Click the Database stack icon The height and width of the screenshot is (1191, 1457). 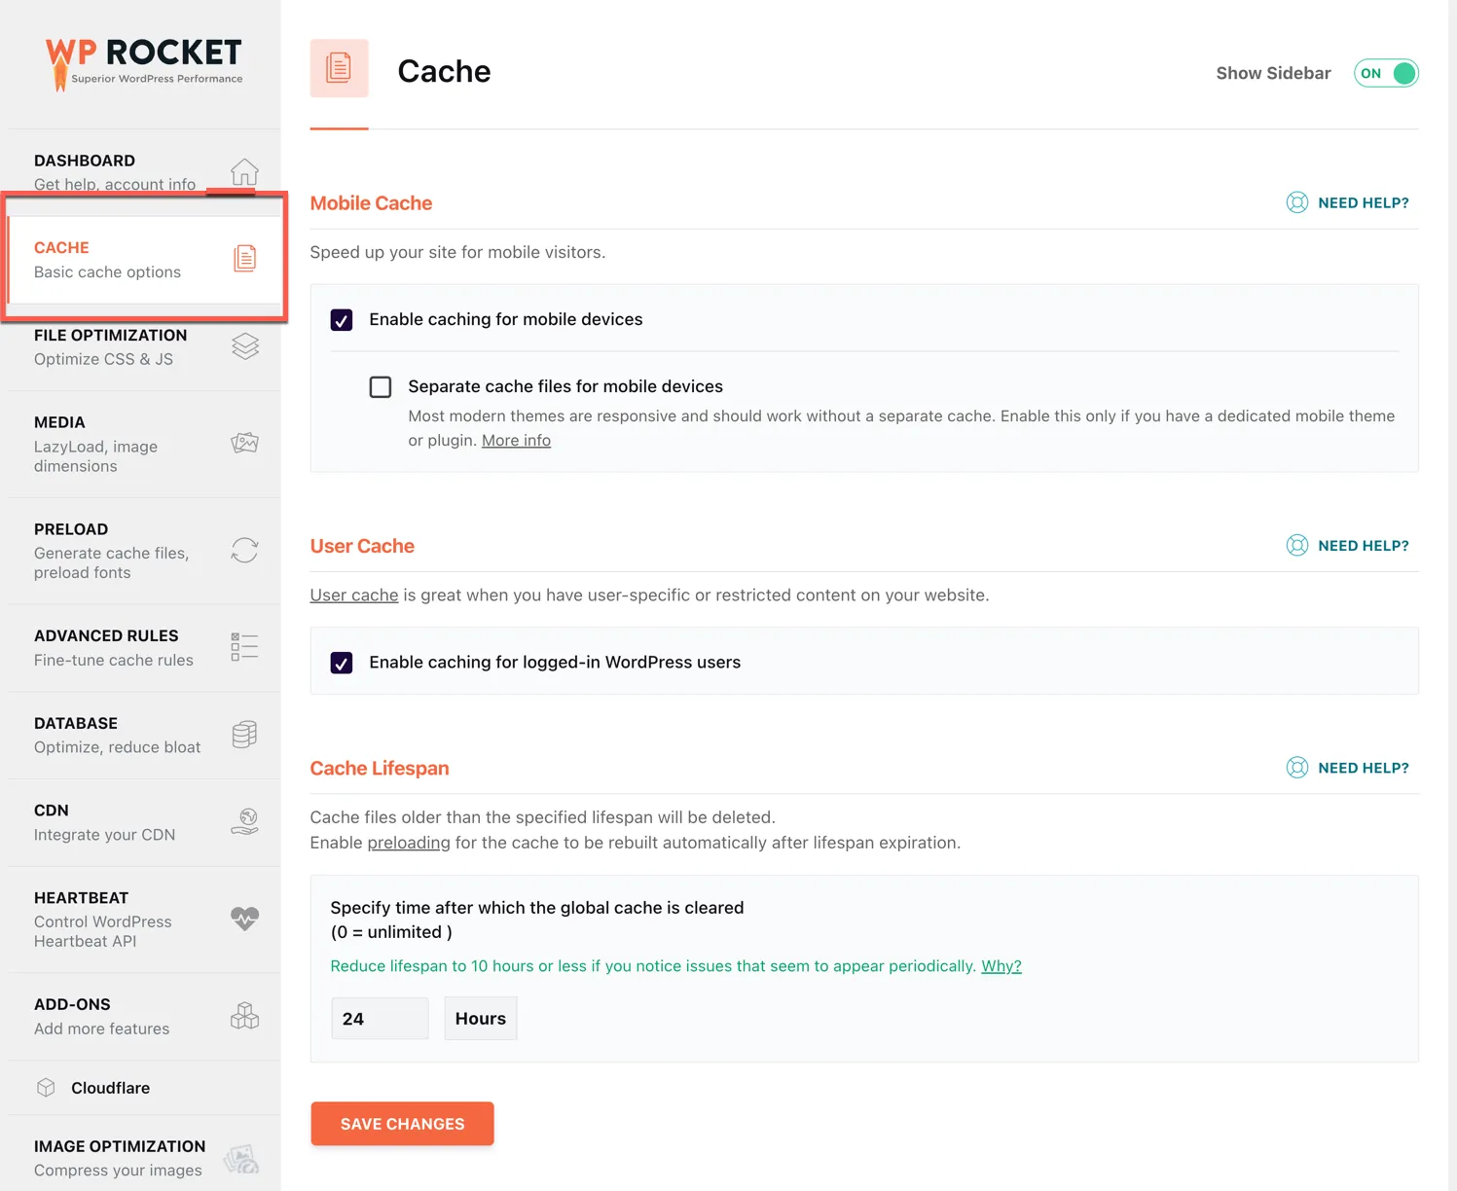pyautogui.click(x=244, y=734)
